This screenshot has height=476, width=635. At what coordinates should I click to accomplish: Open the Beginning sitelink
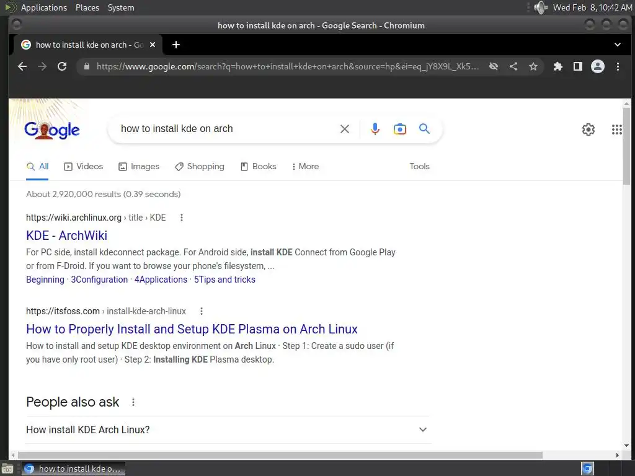(45, 280)
